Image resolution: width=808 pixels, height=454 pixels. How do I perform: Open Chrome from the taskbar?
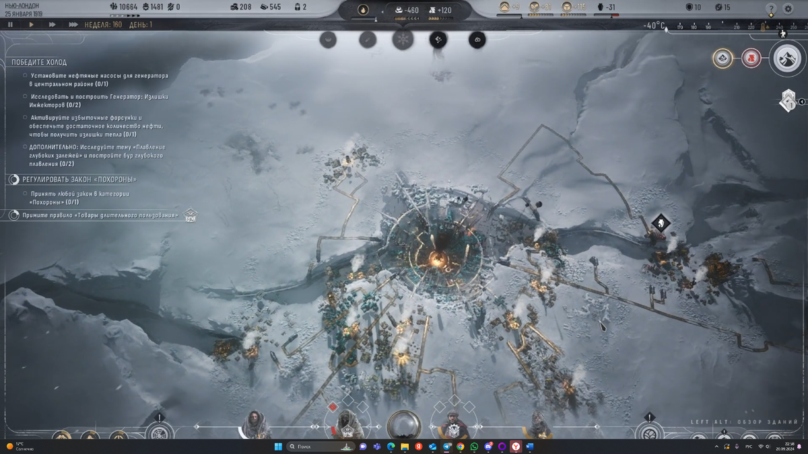tap(460, 447)
